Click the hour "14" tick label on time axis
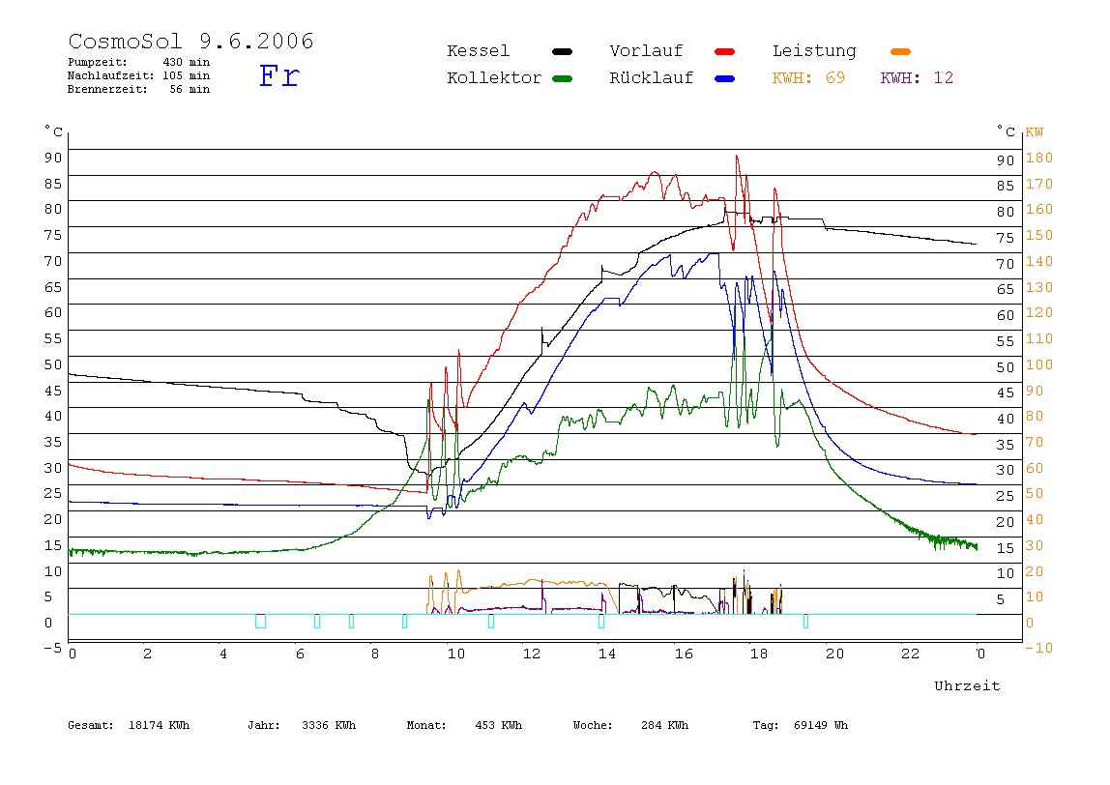 [606, 654]
